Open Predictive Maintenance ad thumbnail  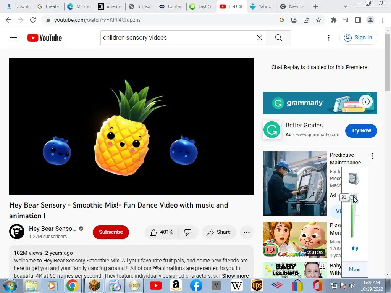tap(295, 184)
